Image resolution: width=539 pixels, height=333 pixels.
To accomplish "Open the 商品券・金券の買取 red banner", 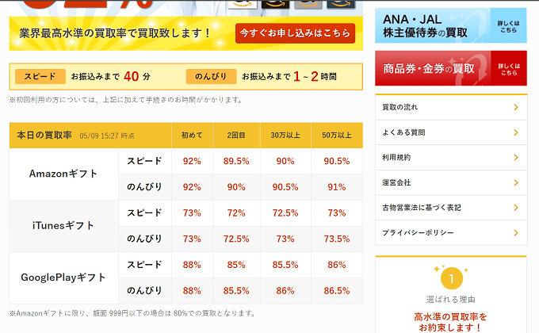I will 451,68.
